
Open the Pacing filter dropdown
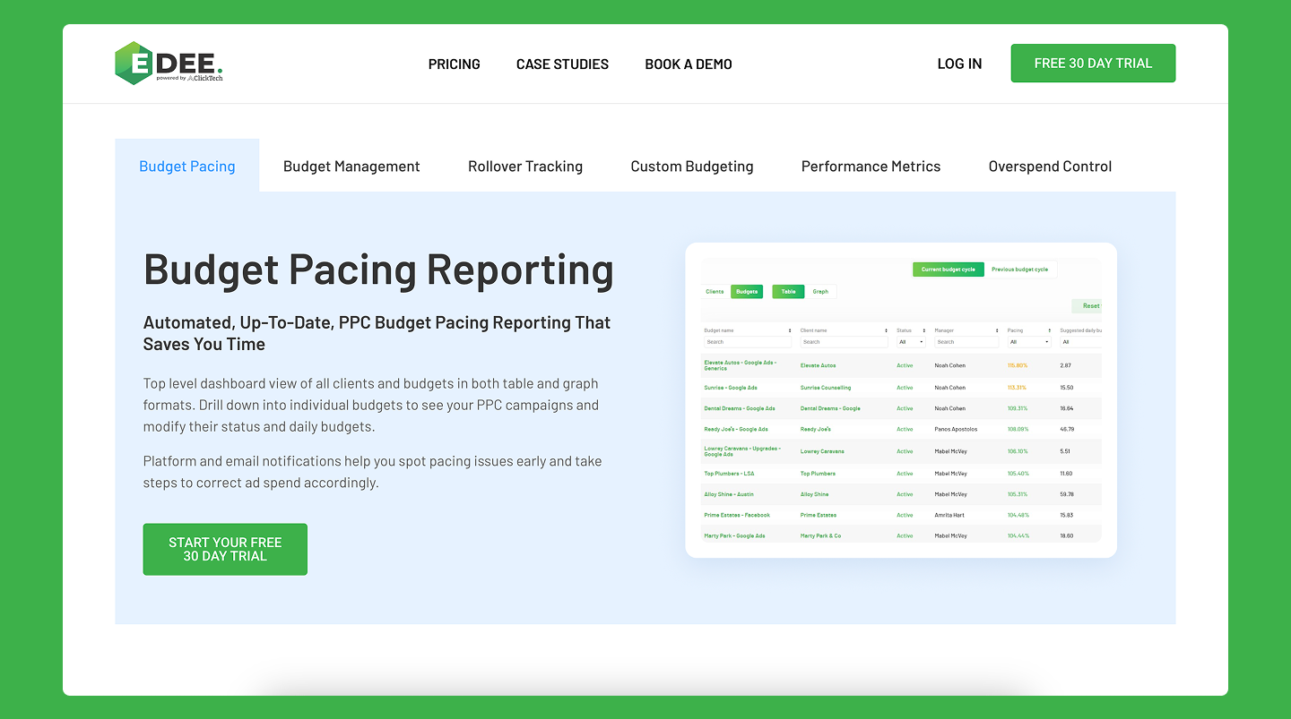point(1029,342)
